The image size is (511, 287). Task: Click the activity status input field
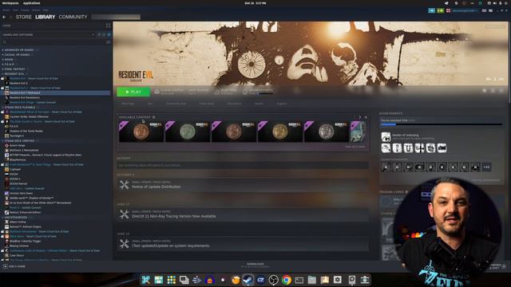point(243,165)
